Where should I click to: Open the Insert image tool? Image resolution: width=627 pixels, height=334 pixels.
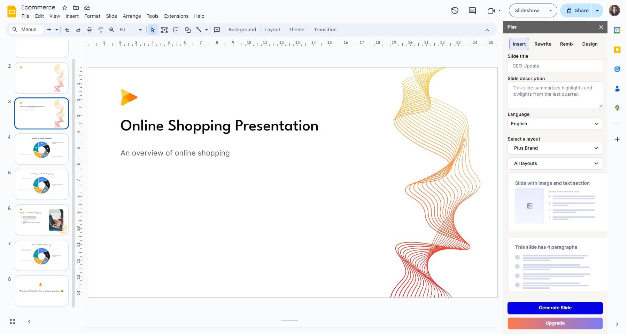[x=176, y=30]
